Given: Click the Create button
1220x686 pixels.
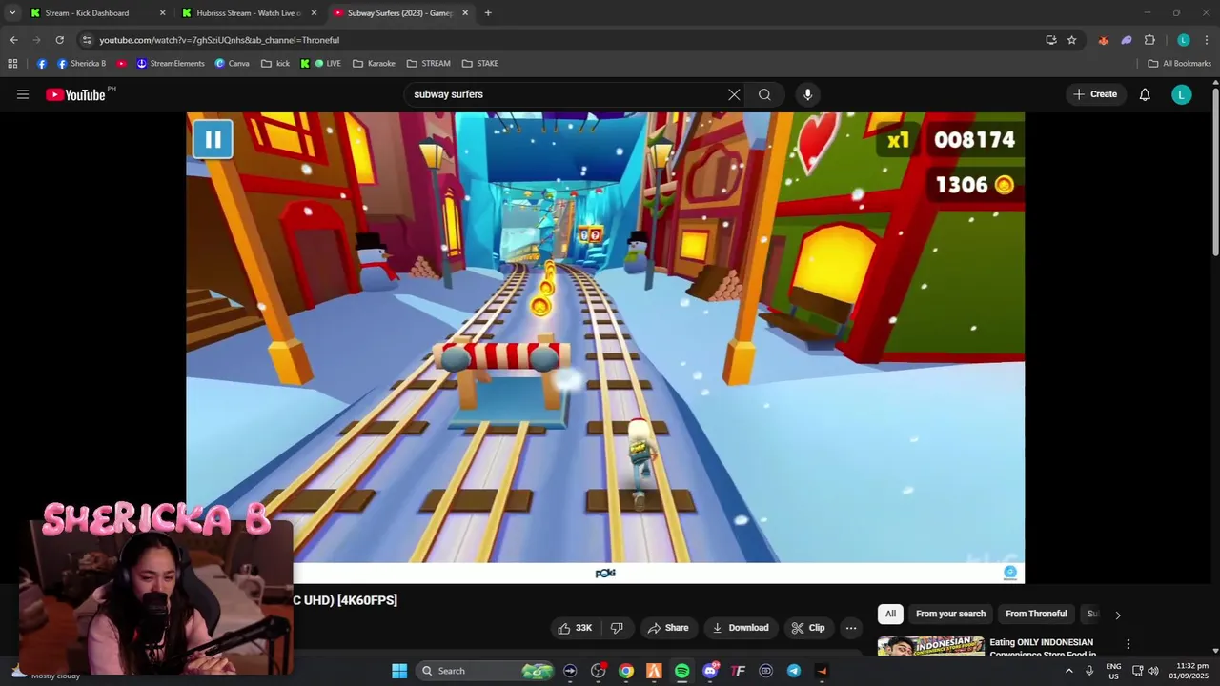Looking at the screenshot, I should coord(1095,94).
